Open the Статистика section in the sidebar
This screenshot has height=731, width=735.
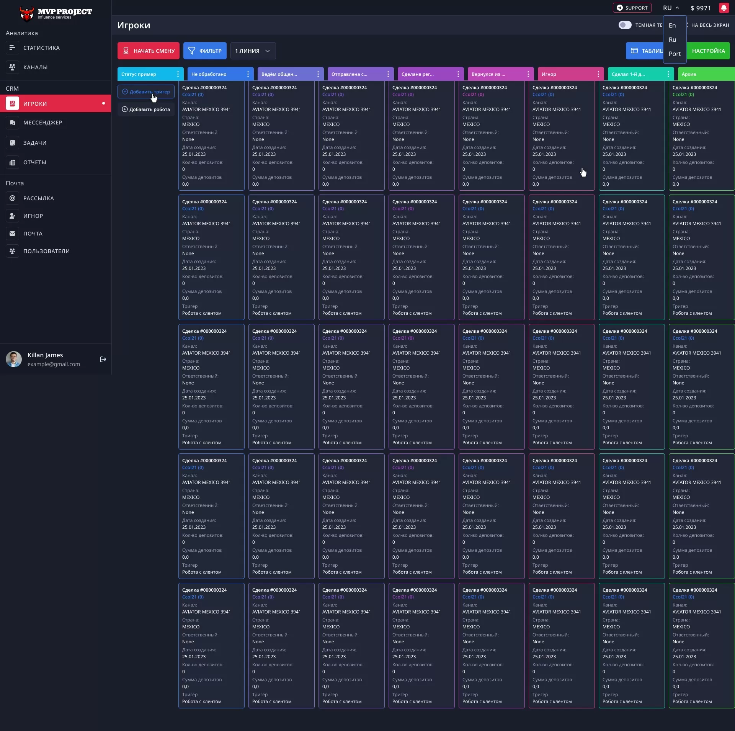click(41, 47)
